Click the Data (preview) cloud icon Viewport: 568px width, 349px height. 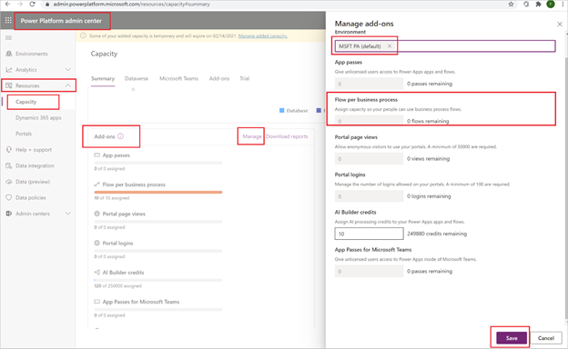click(9, 182)
